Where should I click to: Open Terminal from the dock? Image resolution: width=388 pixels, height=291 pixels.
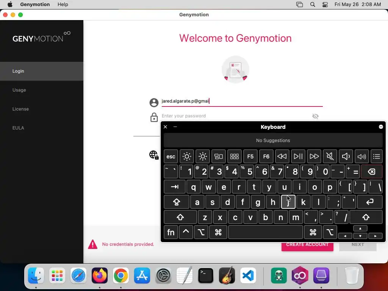click(206, 275)
